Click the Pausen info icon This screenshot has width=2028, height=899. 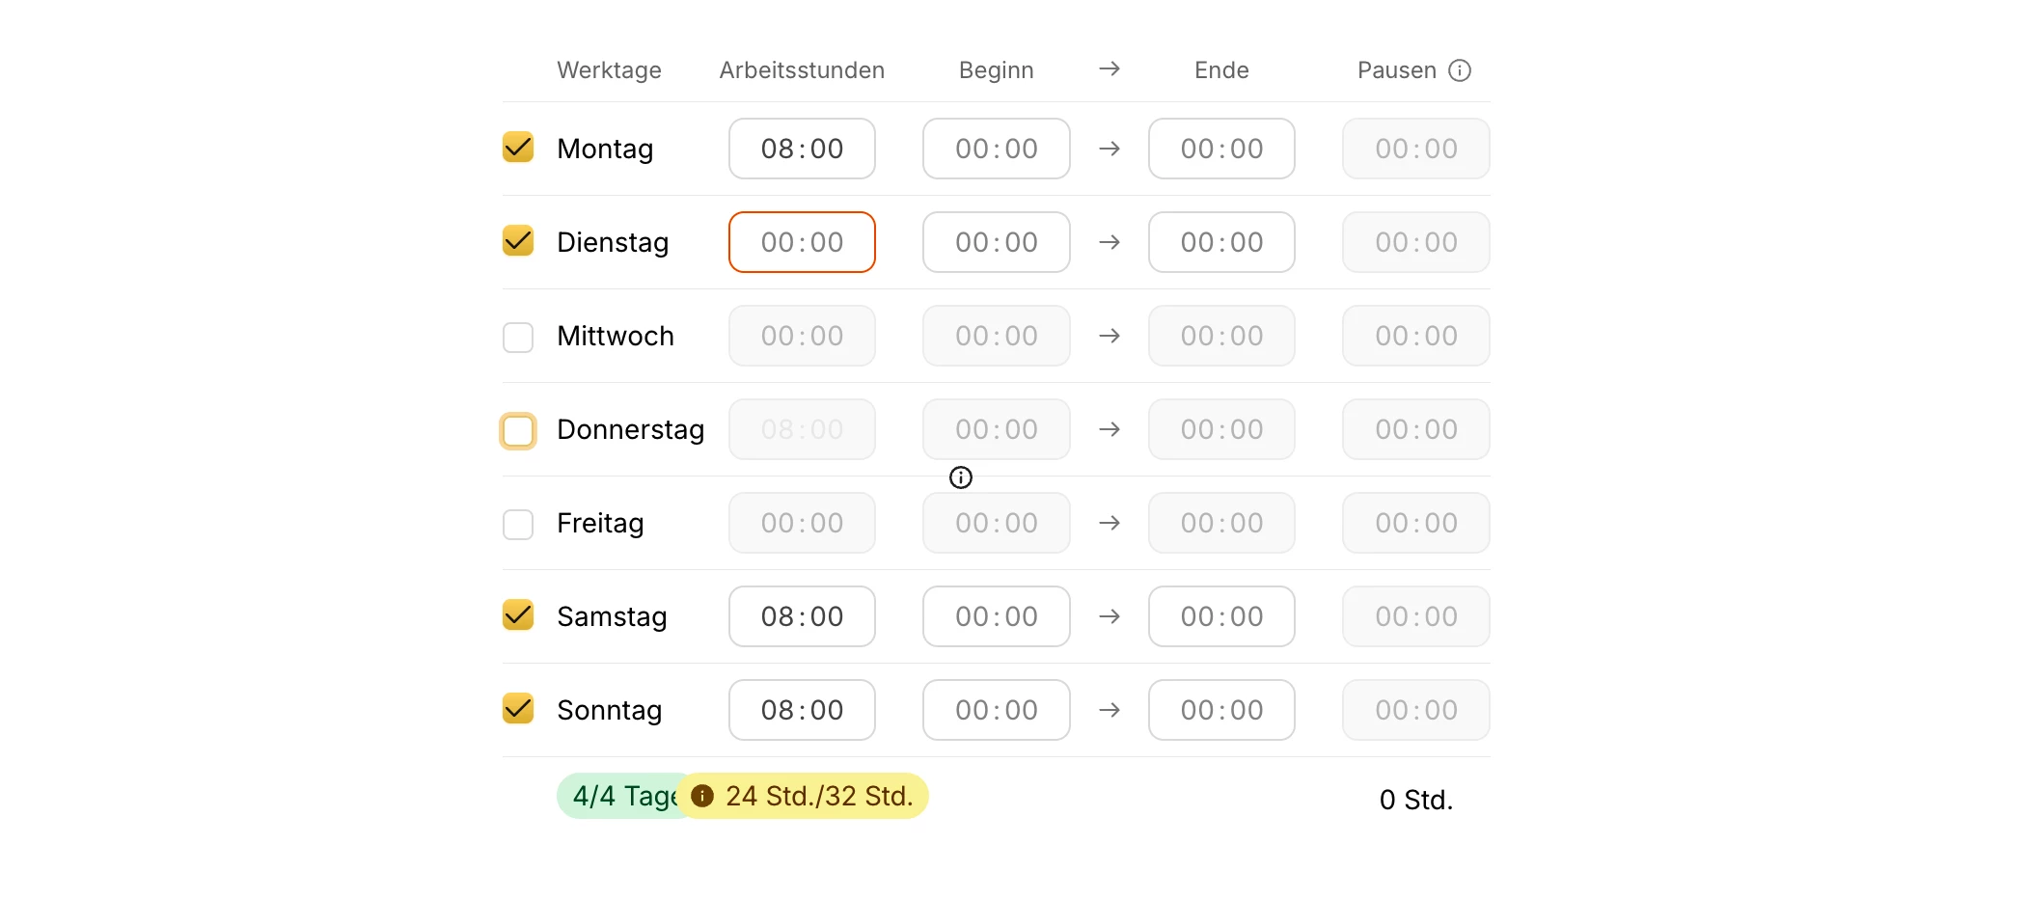(1460, 70)
